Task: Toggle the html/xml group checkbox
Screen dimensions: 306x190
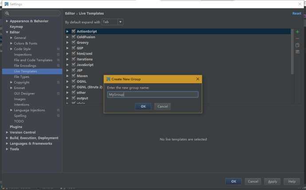Action: click(74, 54)
